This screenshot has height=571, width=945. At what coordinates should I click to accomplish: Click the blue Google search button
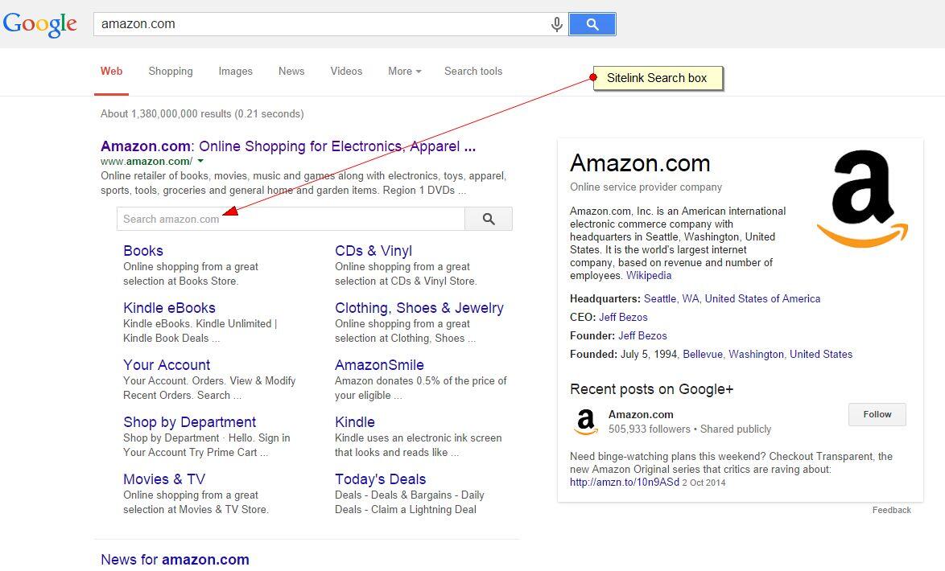[592, 24]
